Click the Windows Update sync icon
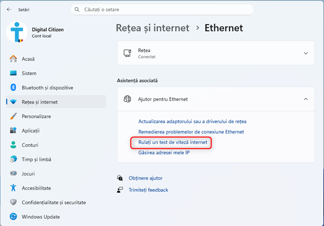The image size is (324, 226). pos(13,216)
